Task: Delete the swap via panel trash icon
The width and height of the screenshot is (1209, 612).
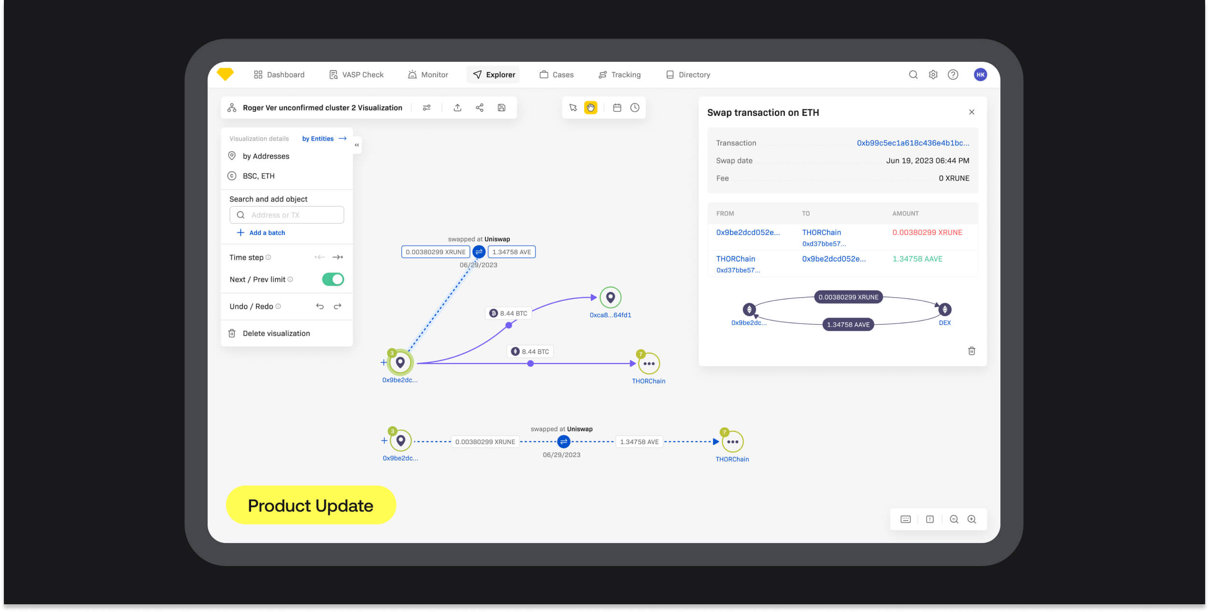Action: coord(972,351)
